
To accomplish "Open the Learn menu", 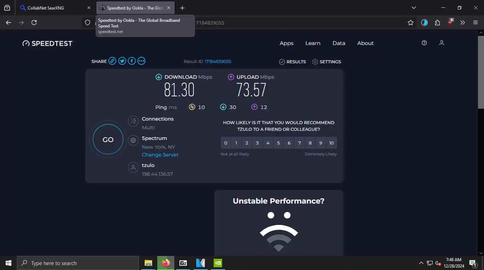I will click(313, 43).
